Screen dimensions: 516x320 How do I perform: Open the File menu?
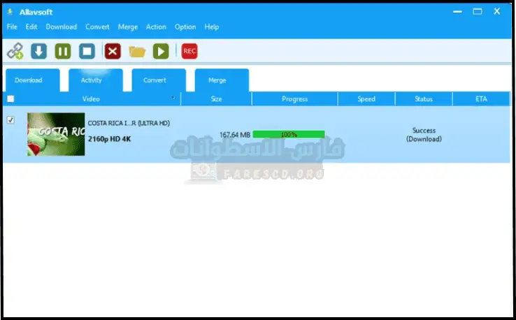point(12,27)
